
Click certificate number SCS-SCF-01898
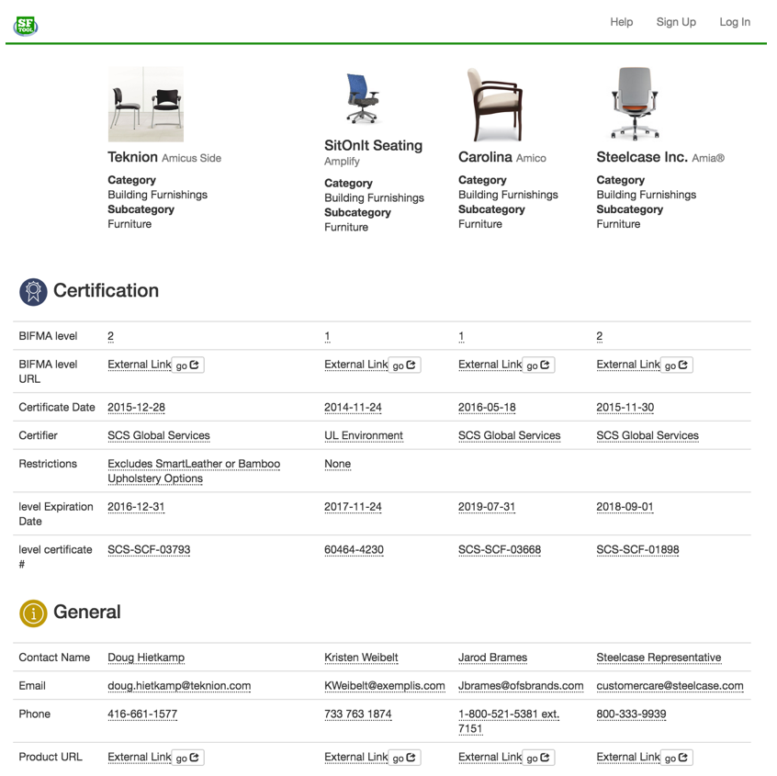point(637,550)
